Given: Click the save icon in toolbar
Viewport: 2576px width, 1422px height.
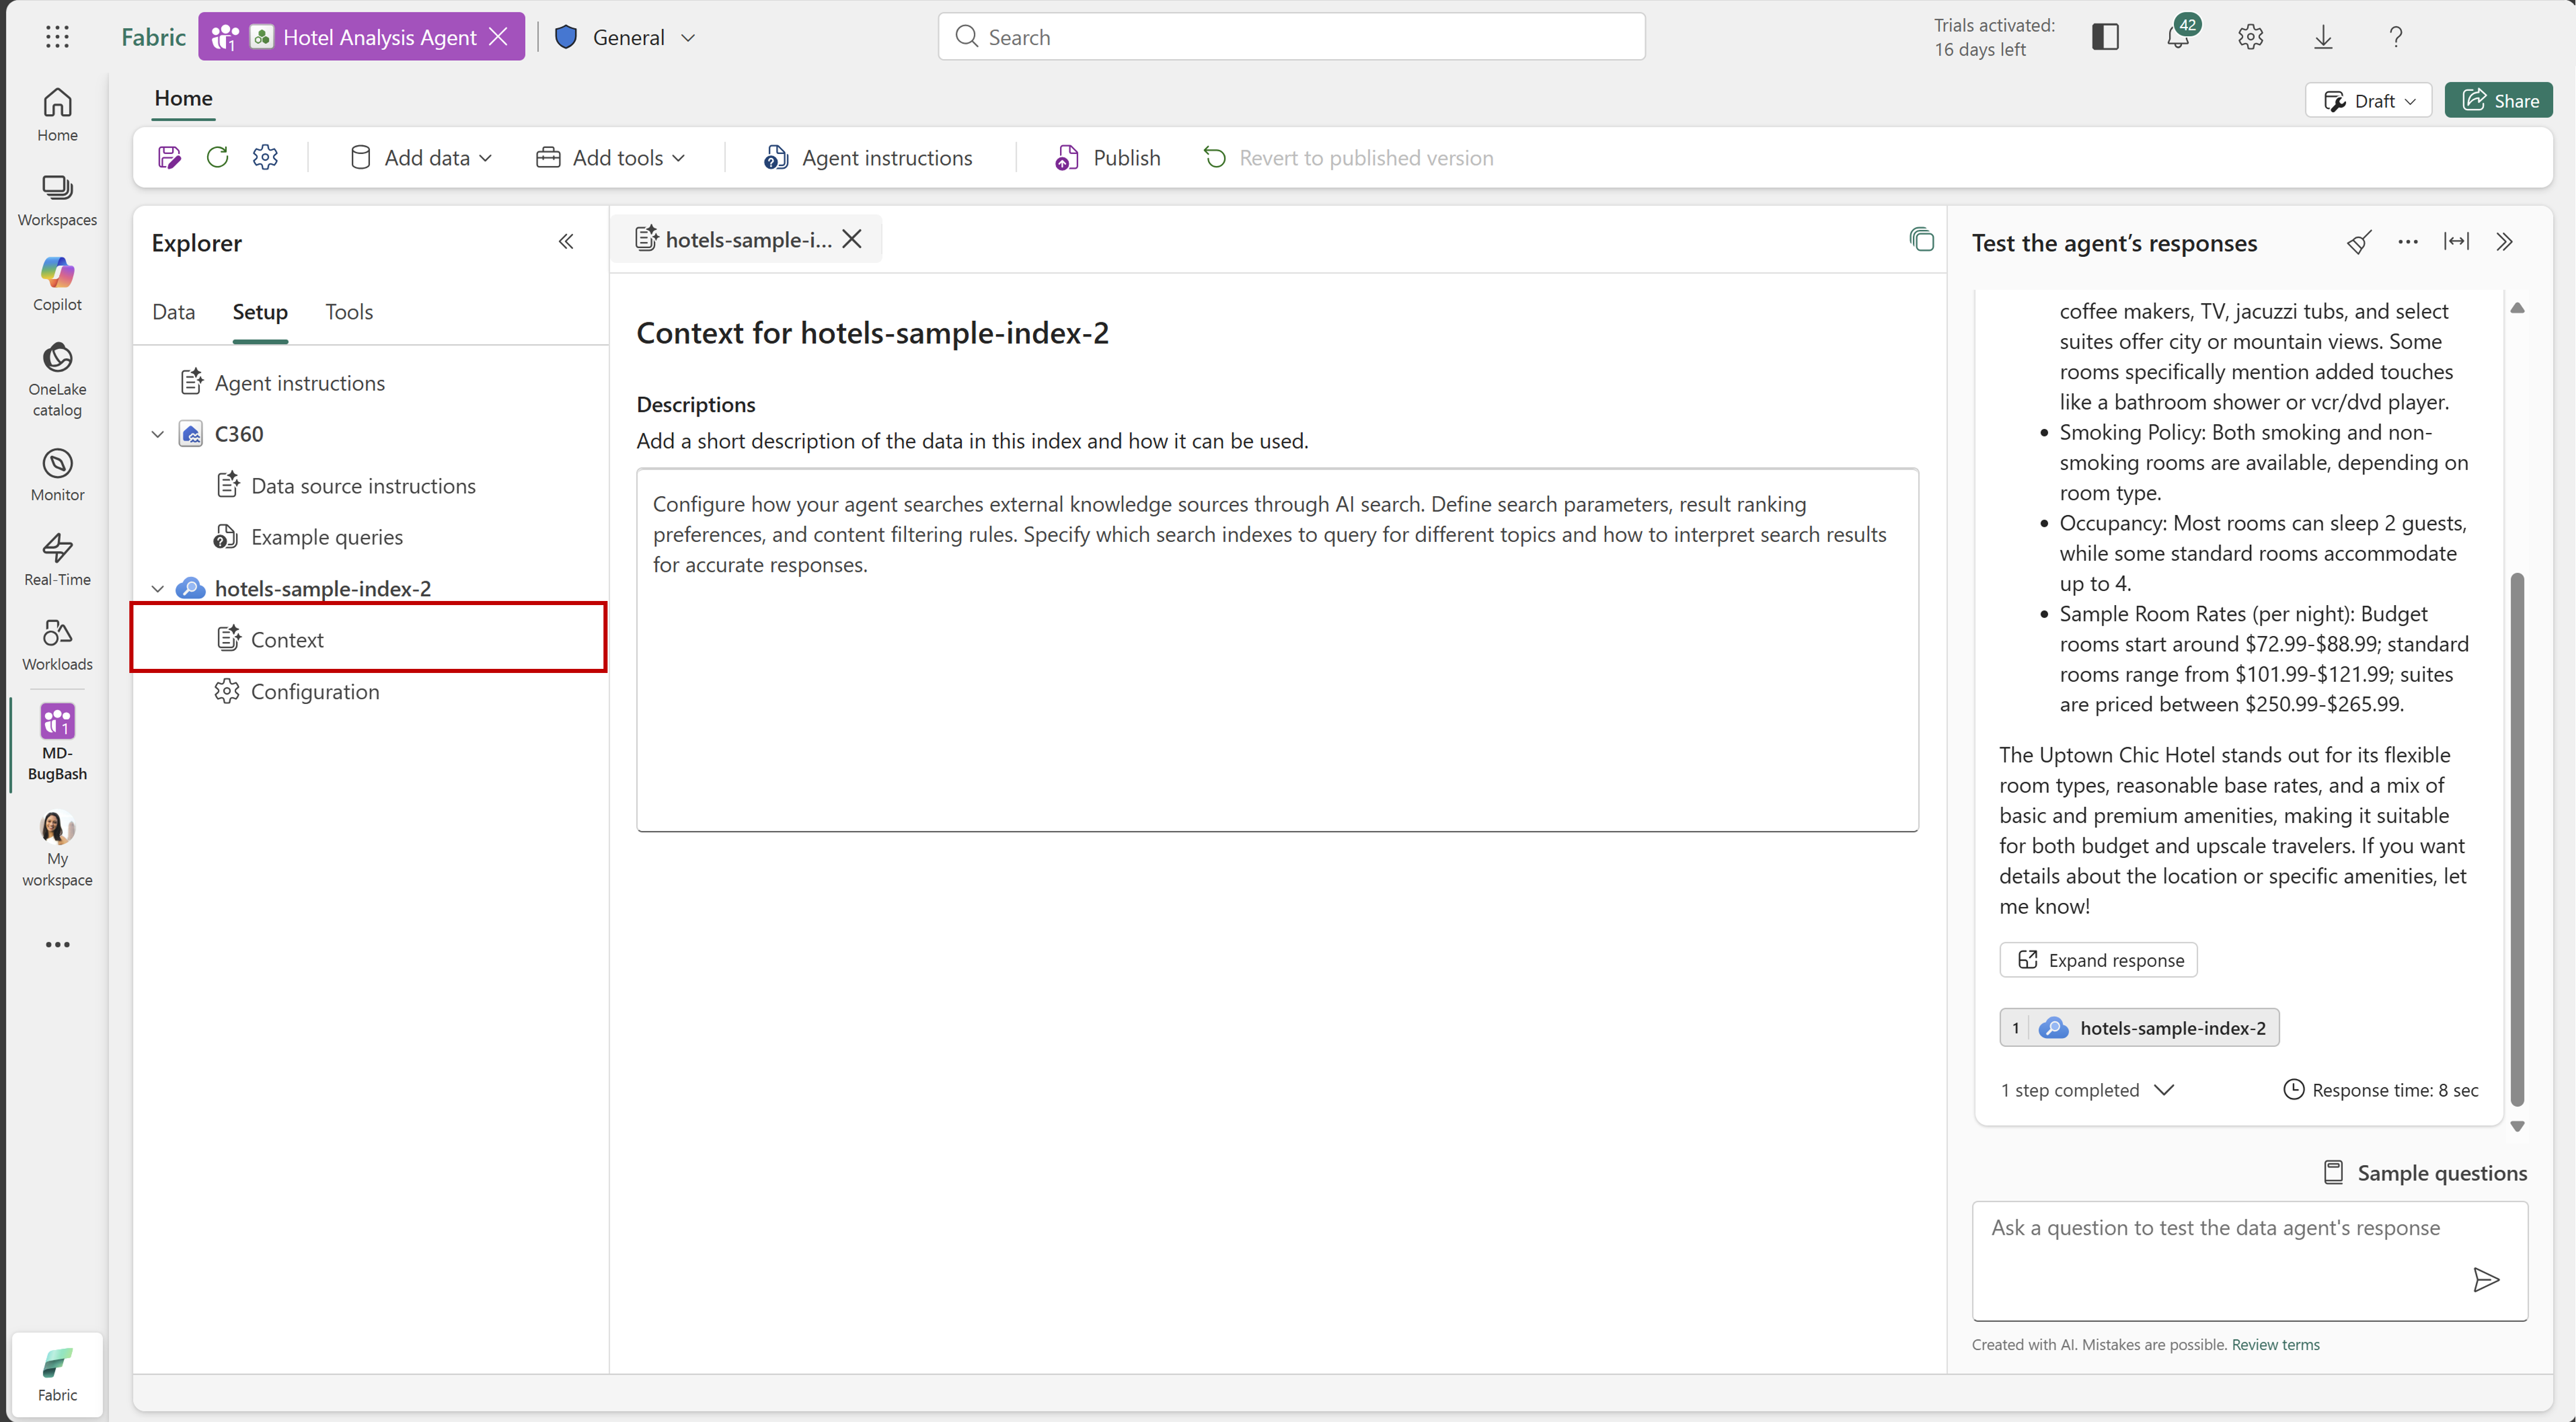Looking at the screenshot, I should pos(169,157).
